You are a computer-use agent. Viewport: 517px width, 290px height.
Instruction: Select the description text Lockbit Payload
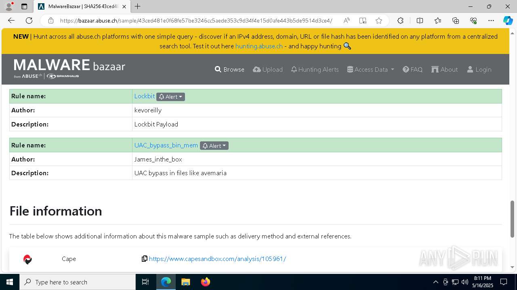[156, 124]
